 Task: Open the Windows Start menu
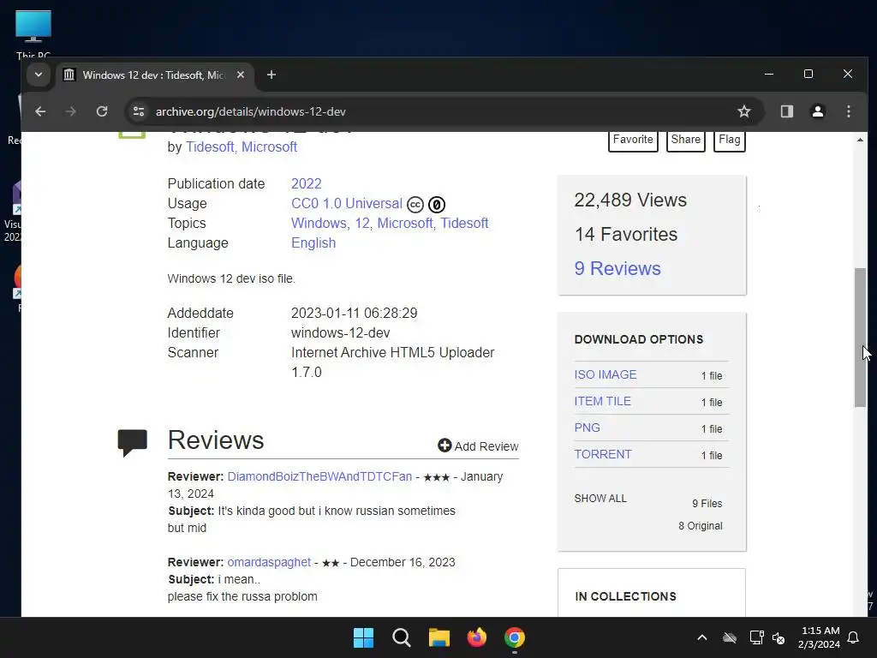(x=363, y=637)
